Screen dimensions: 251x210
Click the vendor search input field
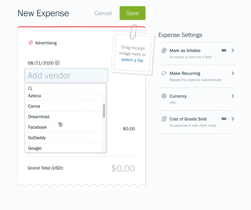[65, 88]
